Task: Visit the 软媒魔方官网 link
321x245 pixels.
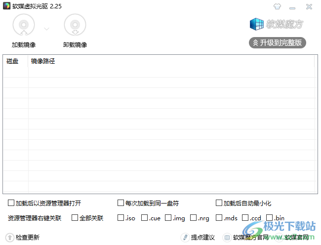Action: [251, 238]
